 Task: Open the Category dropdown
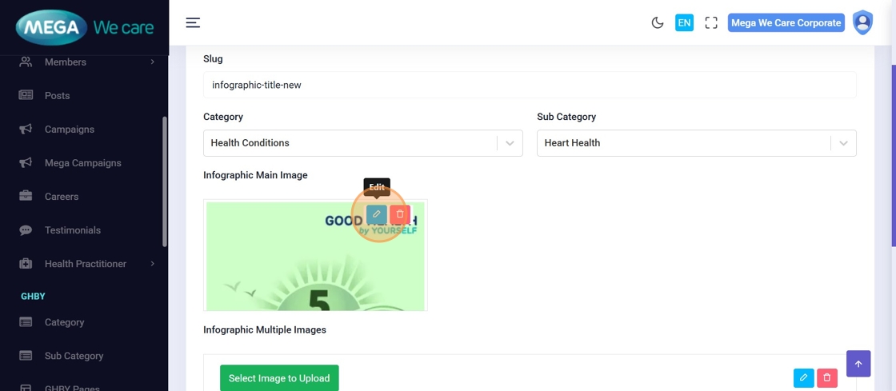[x=362, y=143]
